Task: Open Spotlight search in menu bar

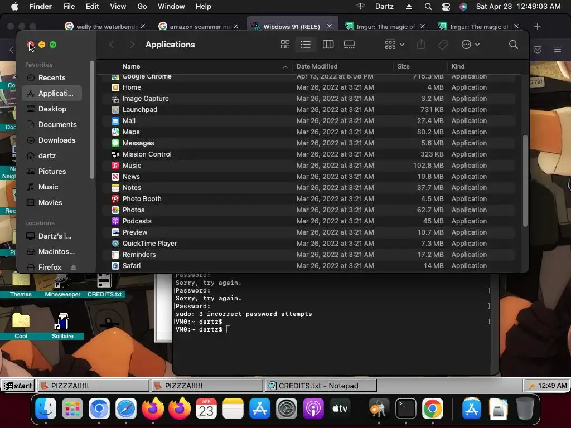Action: point(428,7)
